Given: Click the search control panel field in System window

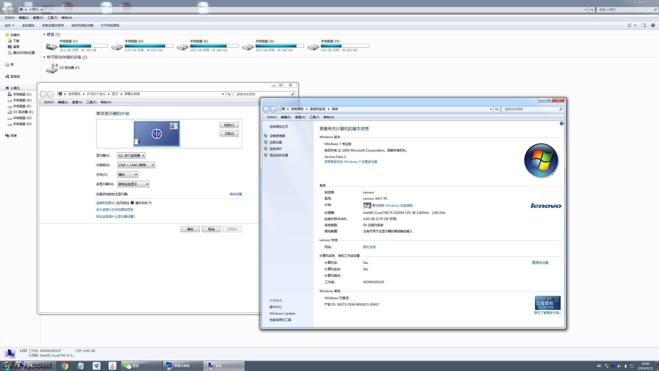Looking at the screenshot, I should point(530,109).
